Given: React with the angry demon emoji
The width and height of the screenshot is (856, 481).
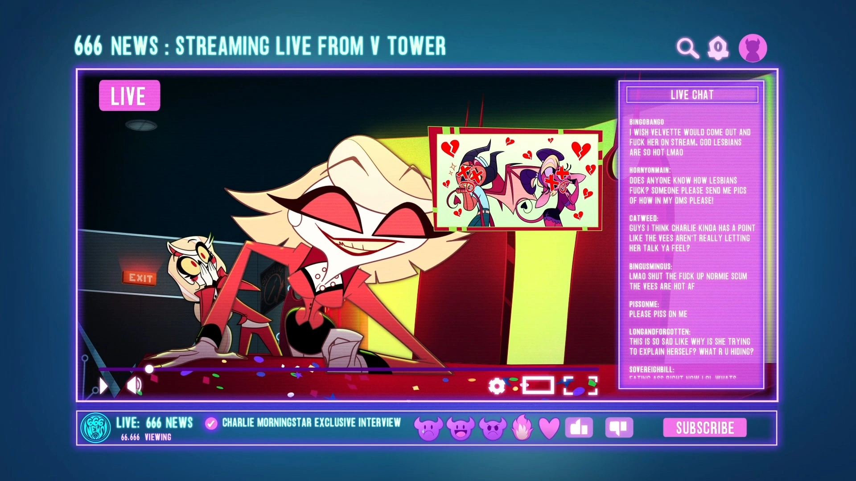Looking at the screenshot, I should 492,428.
